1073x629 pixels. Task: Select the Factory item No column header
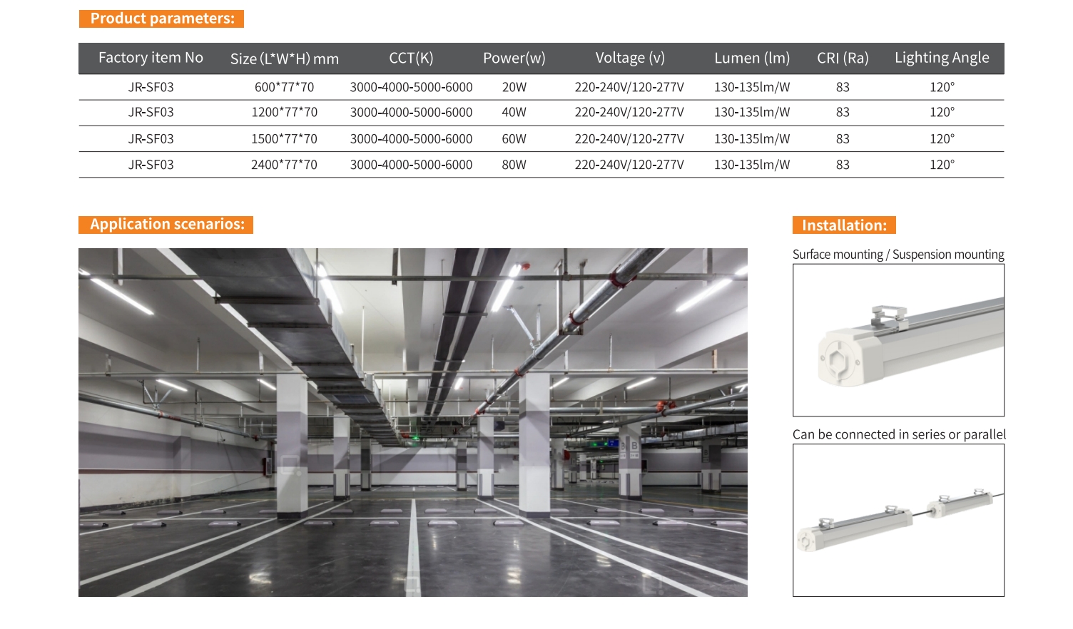click(x=151, y=58)
